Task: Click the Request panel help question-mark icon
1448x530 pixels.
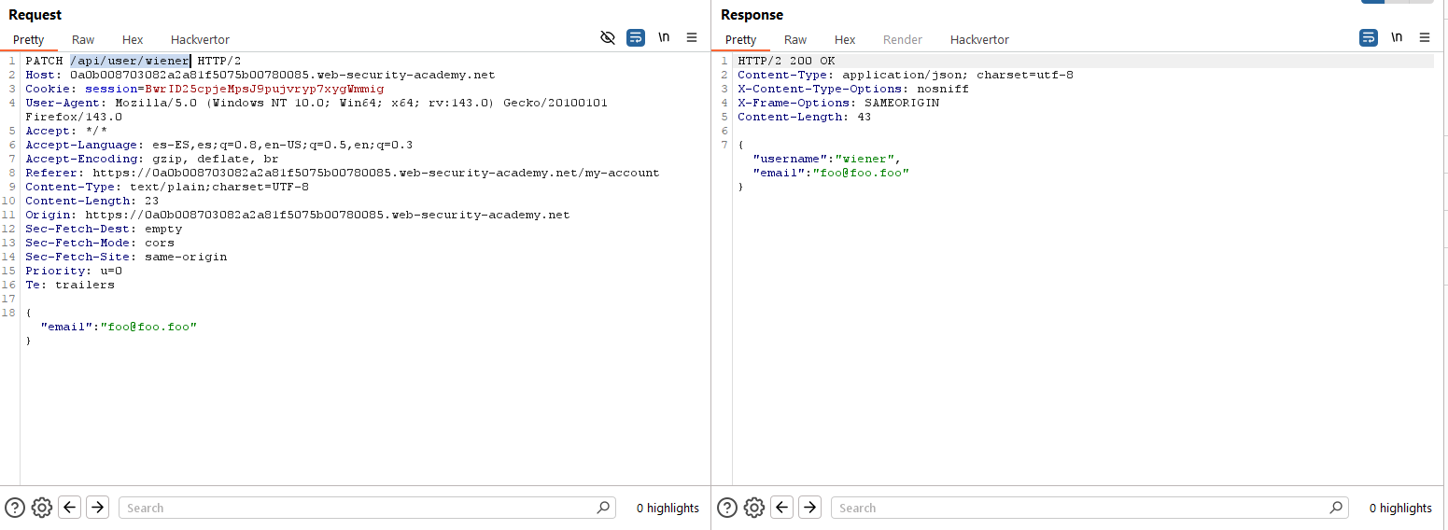Action: pos(15,508)
